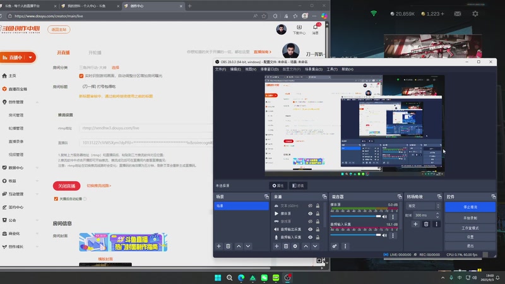Click the Windows Start button on taskbar
Image resolution: width=505 pixels, height=284 pixels.
[218, 278]
